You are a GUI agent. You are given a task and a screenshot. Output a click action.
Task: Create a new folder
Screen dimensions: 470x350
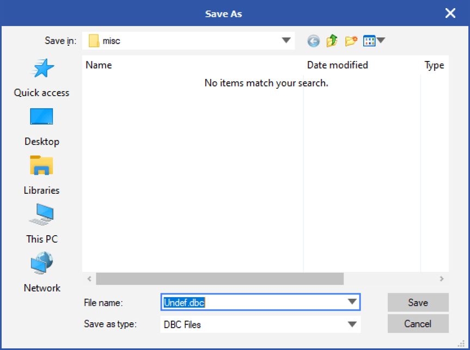351,41
